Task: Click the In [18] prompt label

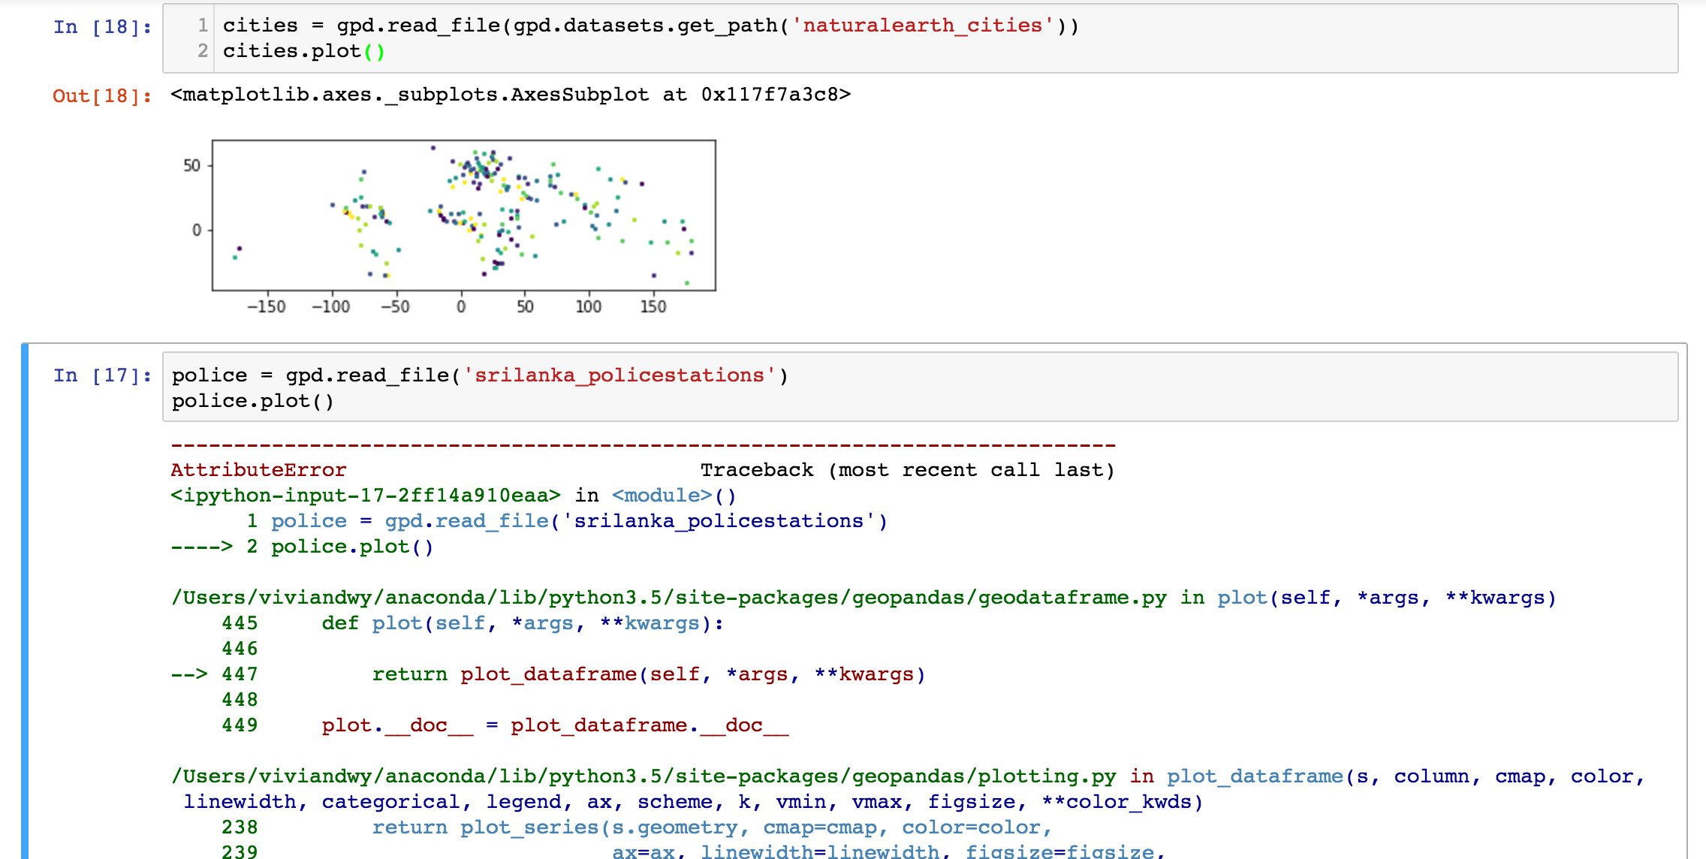Action: [102, 27]
